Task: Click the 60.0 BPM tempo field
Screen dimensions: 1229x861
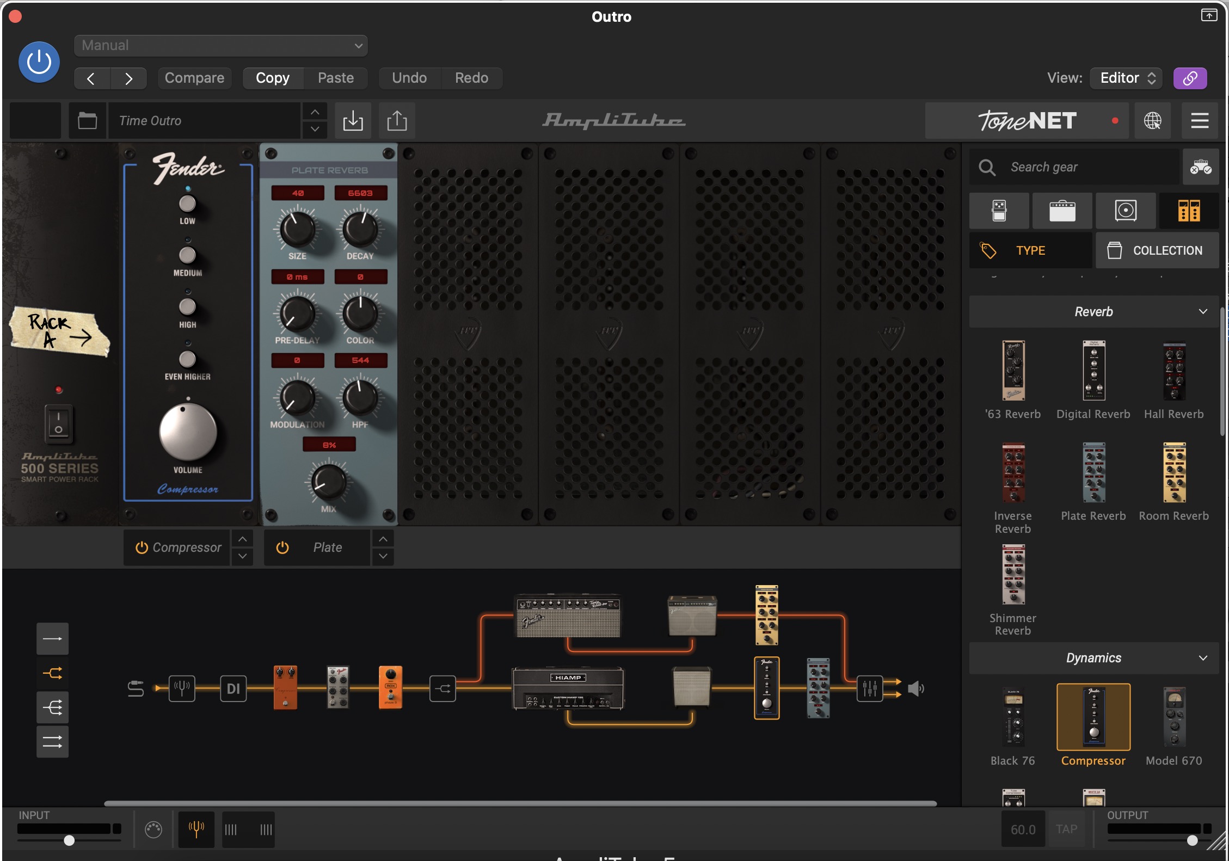Action: pyautogui.click(x=1023, y=829)
